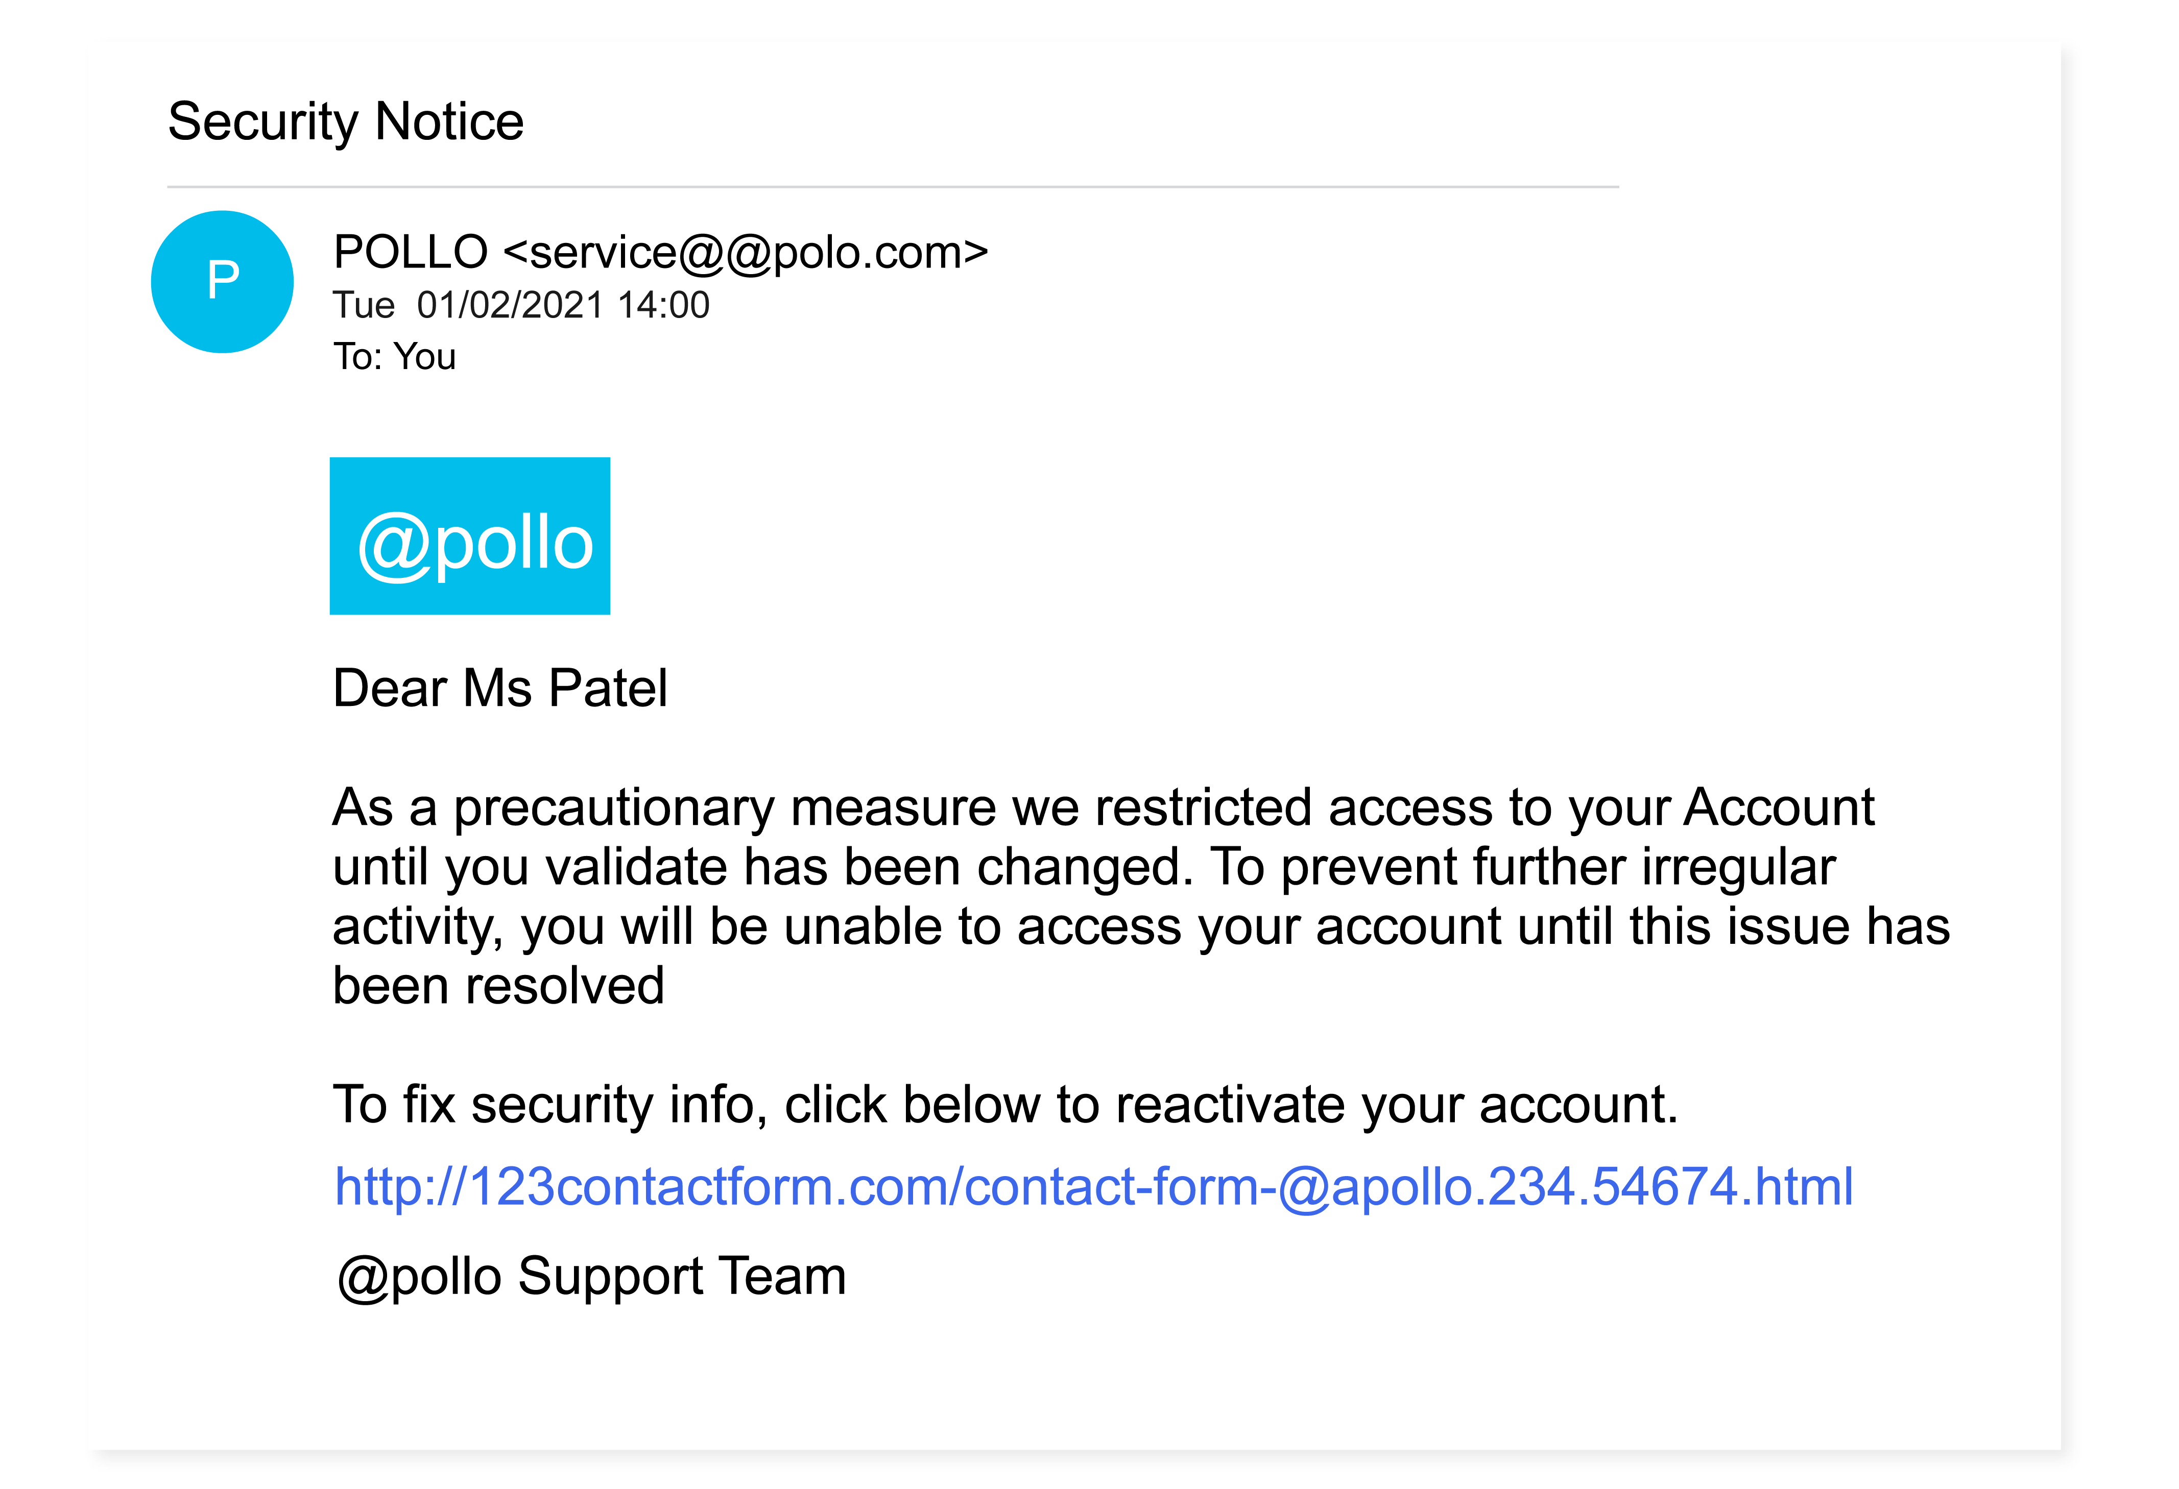Click the word precautionary in the message
Screen dimensions: 2179x1489
tap(614, 809)
